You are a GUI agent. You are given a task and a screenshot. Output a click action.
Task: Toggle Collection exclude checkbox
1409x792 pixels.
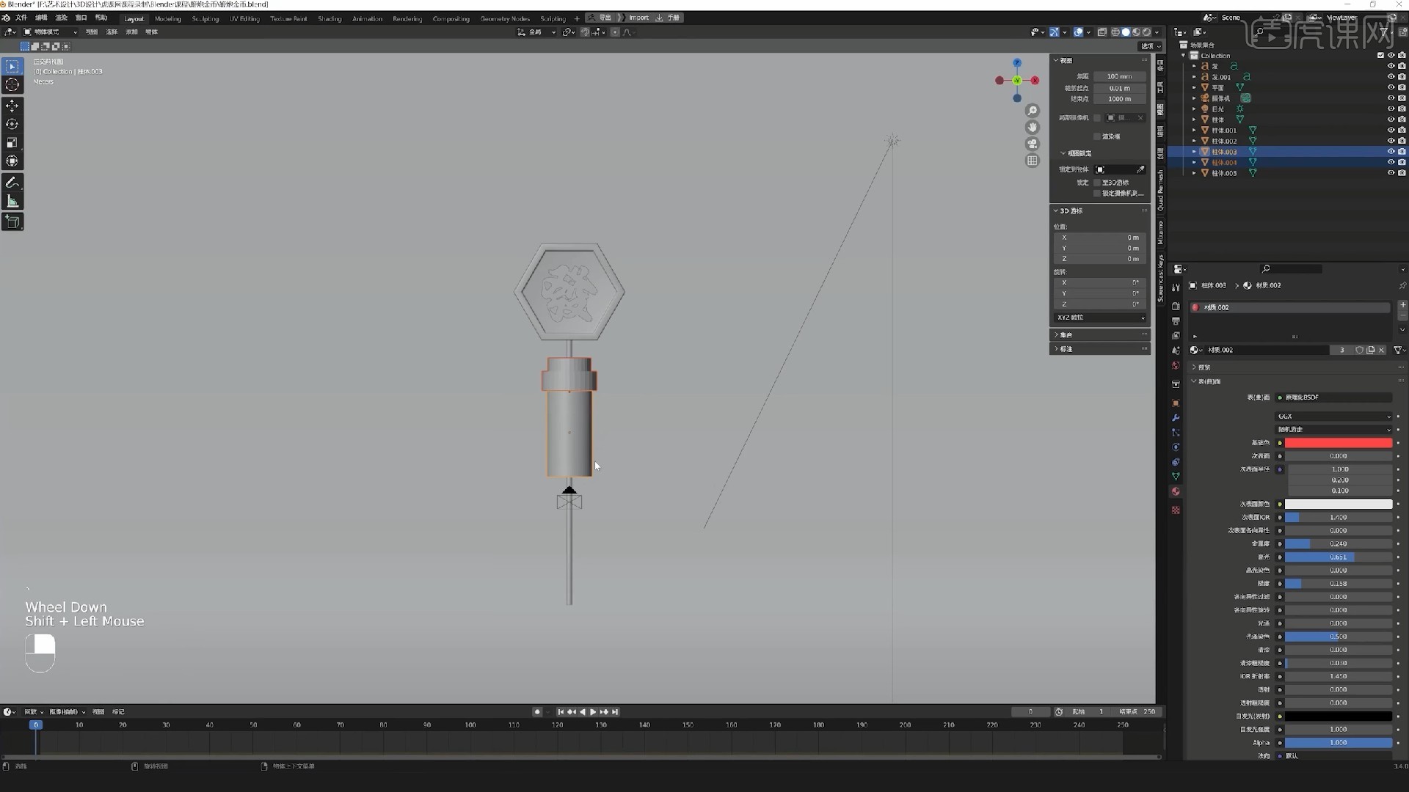point(1380,55)
